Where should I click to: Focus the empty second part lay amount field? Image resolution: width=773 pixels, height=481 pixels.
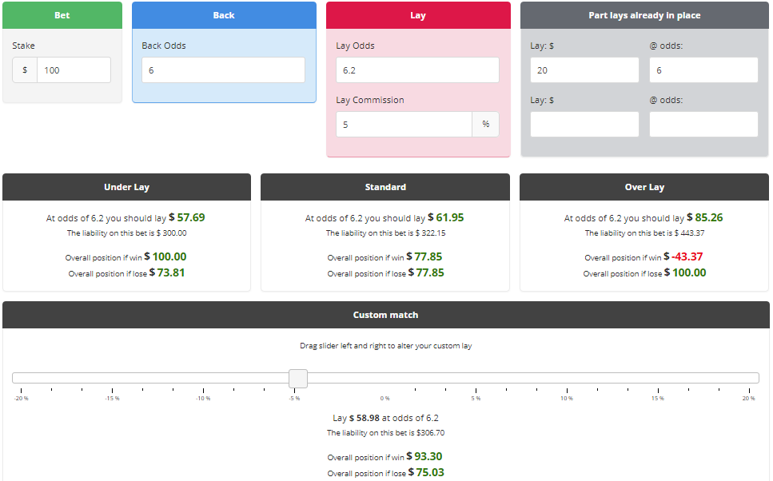[x=584, y=125]
